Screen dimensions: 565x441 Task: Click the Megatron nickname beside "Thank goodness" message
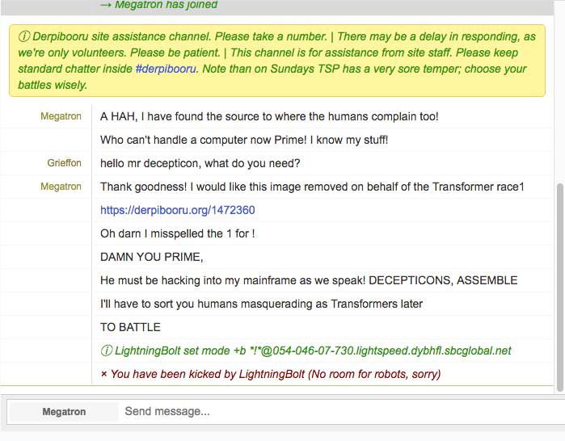click(x=61, y=187)
